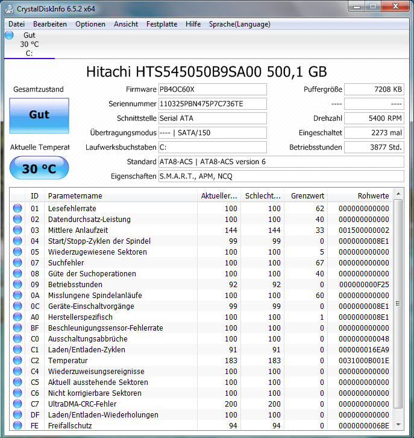The image size is (414, 438).
Task: Click the Betriebsstunden value 3877 Std.
Action: 374,147
